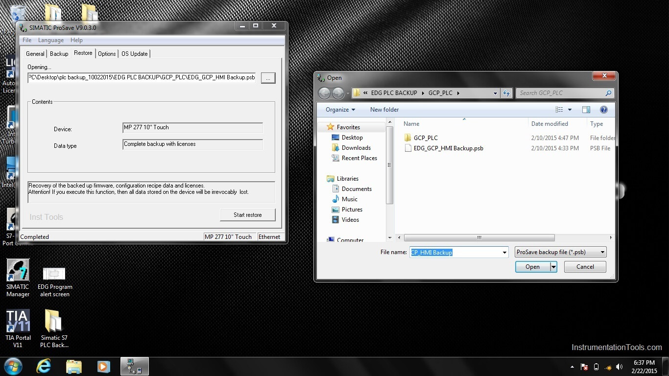Expand the Open button split arrow

coord(553,267)
